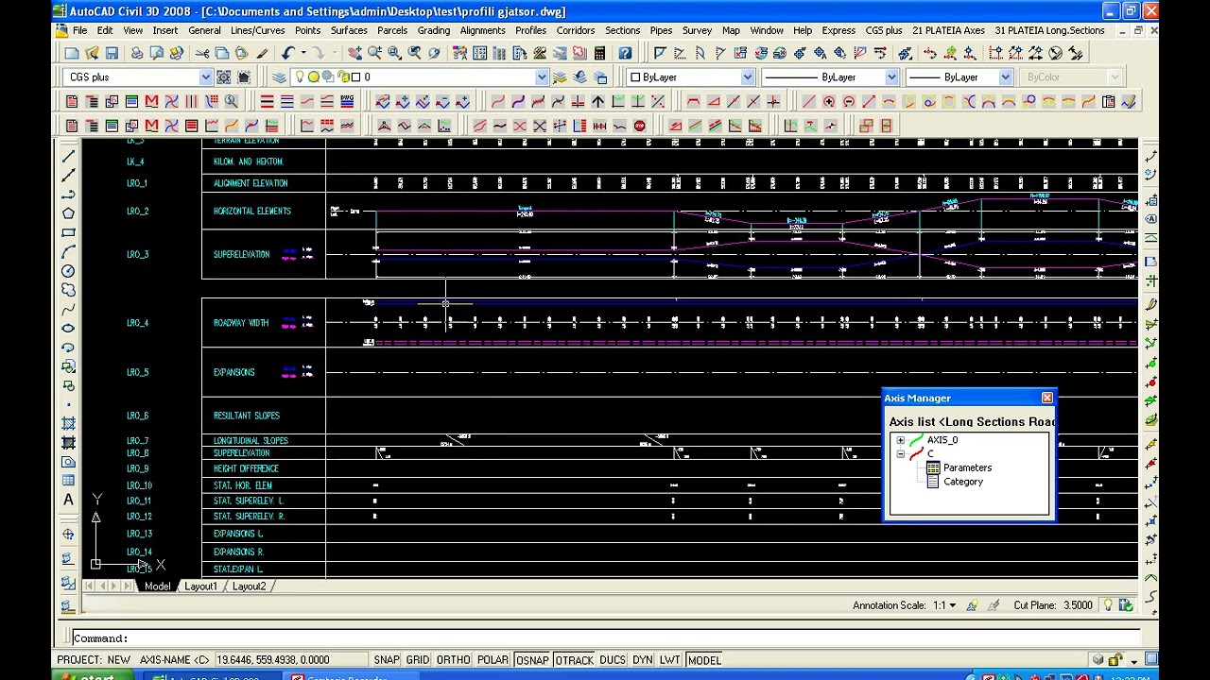Image resolution: width=1210 pixels, height=680 pixels.
Task: Collapse the C axis node in Axis Manager
Action: click(x=900, y=454)
